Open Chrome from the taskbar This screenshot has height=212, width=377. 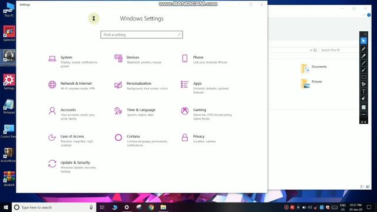pos(151,207)
